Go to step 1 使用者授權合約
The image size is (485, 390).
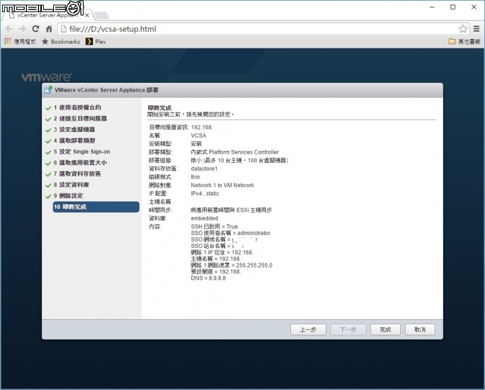[x=77, y=108]
